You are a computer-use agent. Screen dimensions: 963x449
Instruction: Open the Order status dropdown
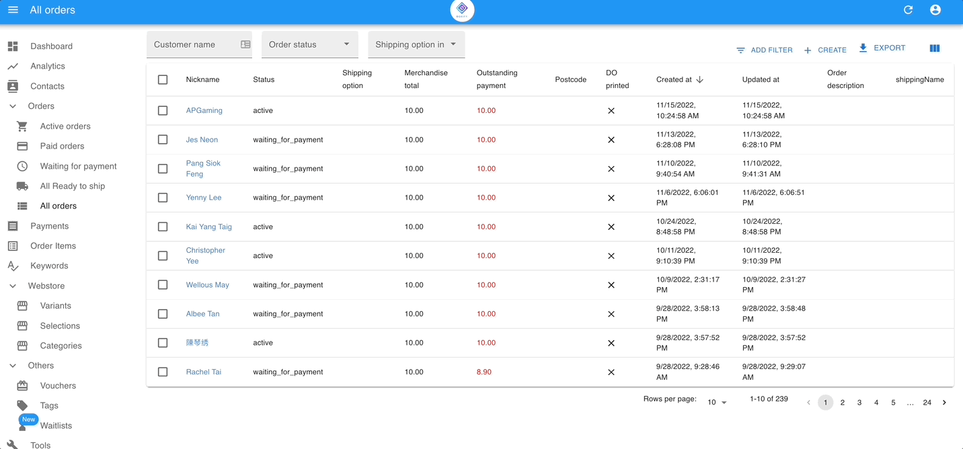(x=309, y=44)
